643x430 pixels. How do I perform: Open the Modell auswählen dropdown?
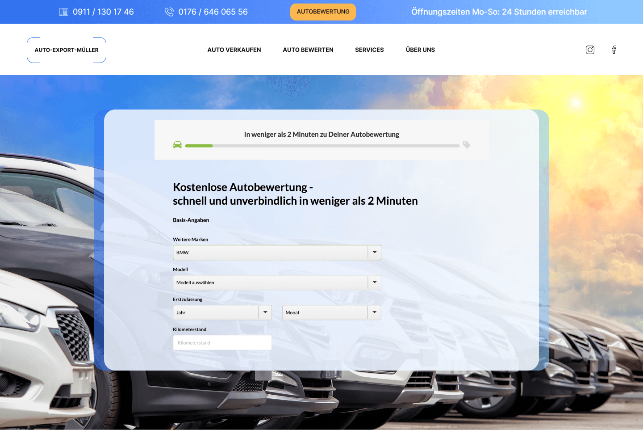click(277, 282)
